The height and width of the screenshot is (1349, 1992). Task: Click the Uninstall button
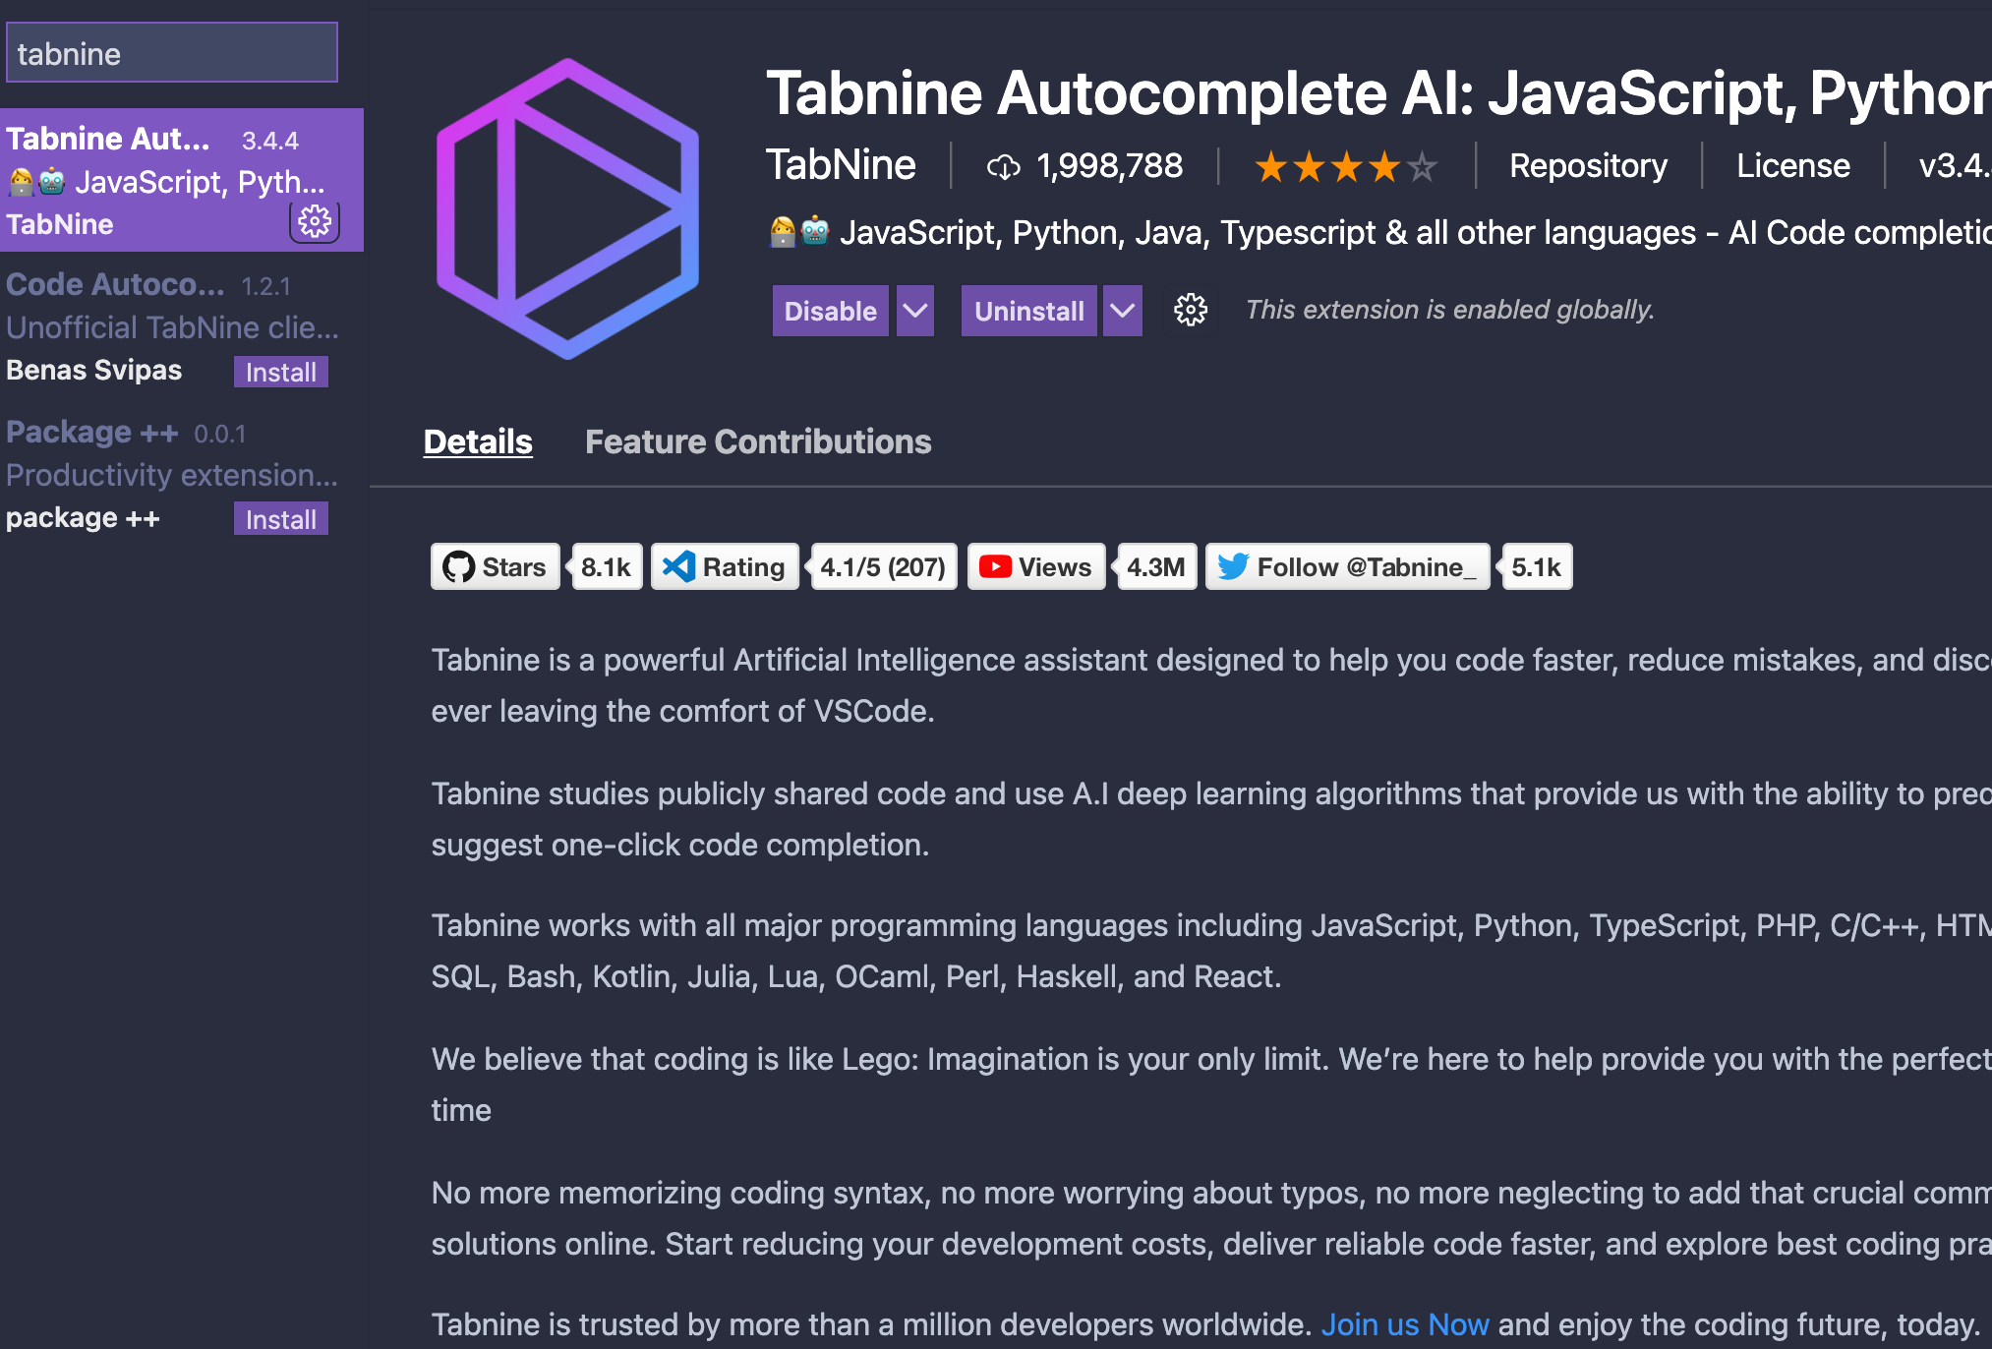point(1029,311)
